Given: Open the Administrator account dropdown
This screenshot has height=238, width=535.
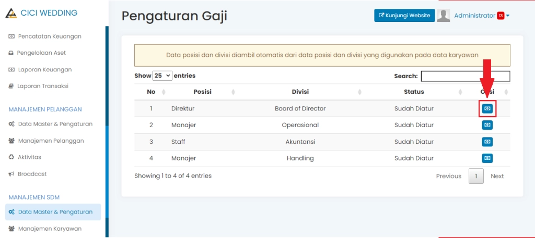Looking at the screenshot, I should (481, 15).
